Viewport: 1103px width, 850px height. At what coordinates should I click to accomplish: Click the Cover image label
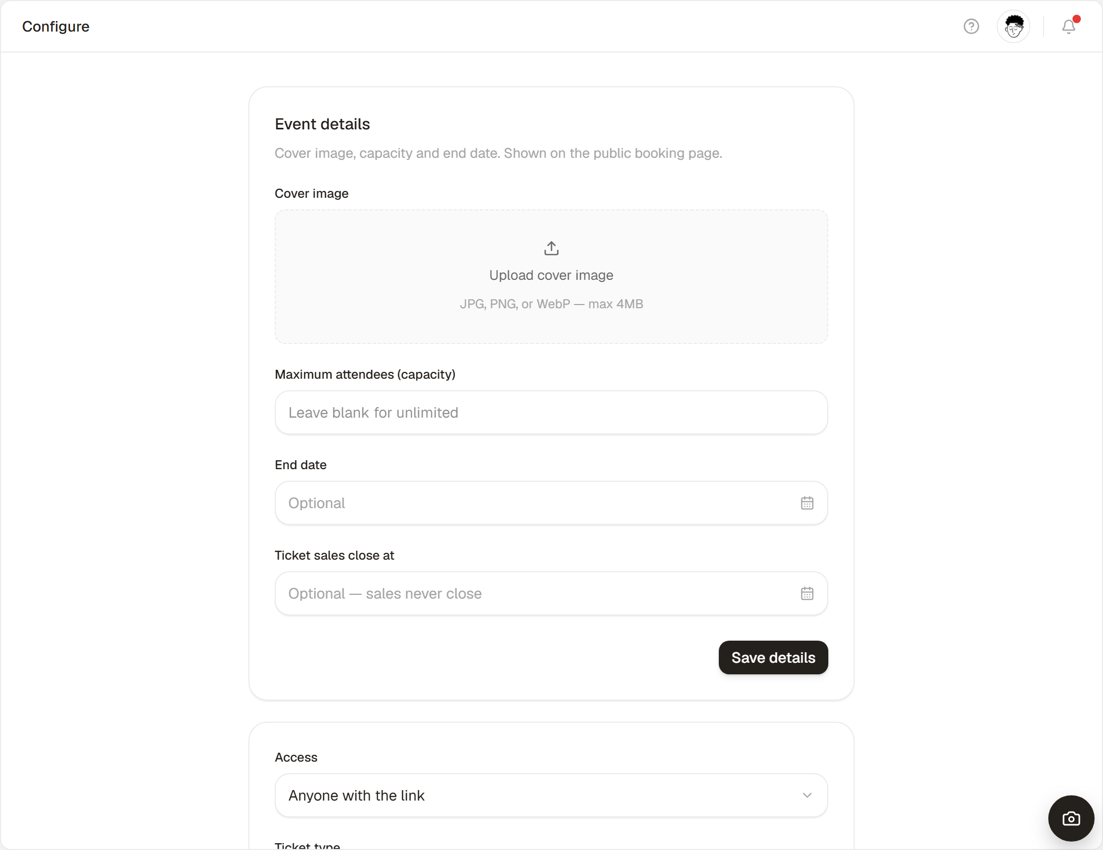312,194
